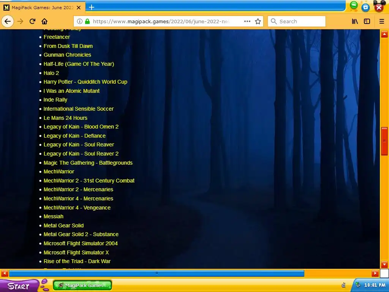Open MechWarrior 4 - Vengeance link
Image resolution: width=389 pixels, height=292 pixels.
coord(77,208)
